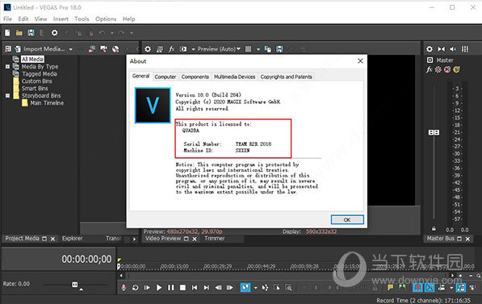Mute output via speaker icon in Master panel

[x=453, y=49]
